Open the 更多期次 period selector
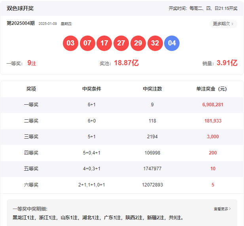244x226 pixels. pos(223,24)
